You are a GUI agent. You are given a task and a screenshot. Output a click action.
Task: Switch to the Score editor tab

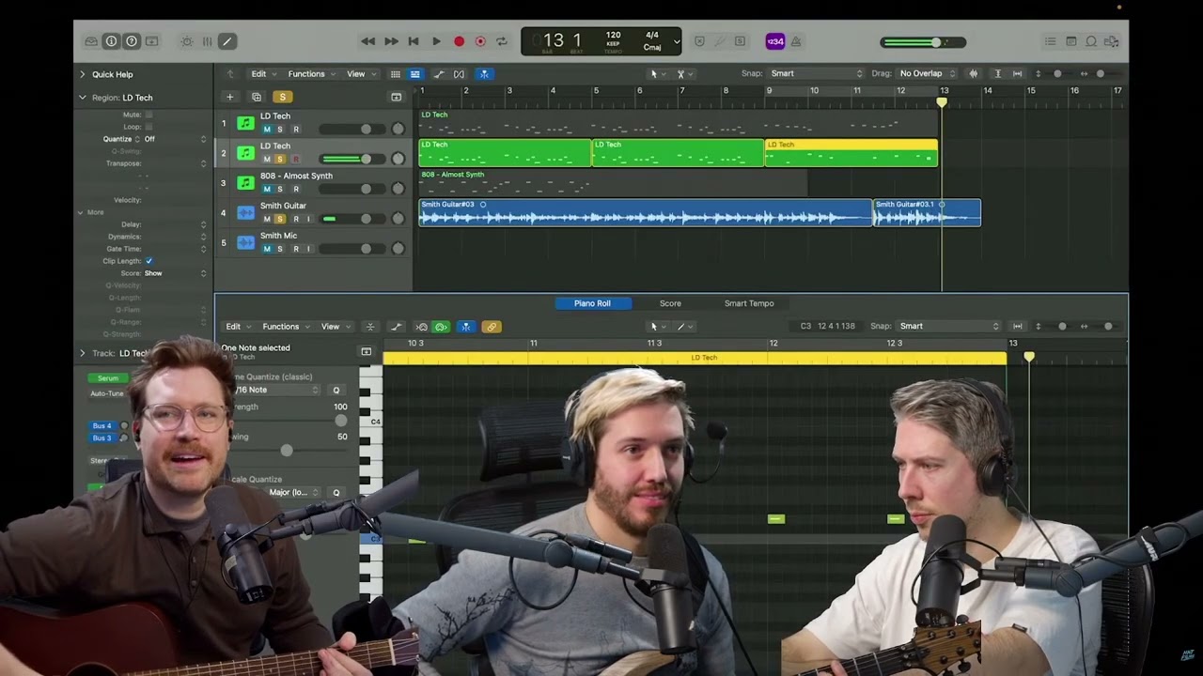[x=670, y=303]
